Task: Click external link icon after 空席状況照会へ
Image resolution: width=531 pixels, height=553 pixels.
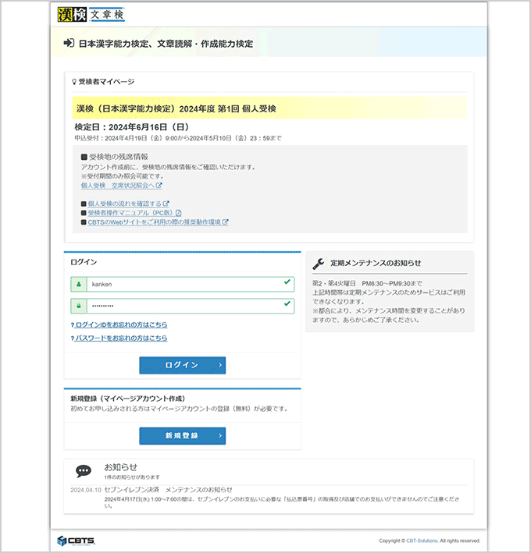Action: pyautogui.click(x=159, y=185)
